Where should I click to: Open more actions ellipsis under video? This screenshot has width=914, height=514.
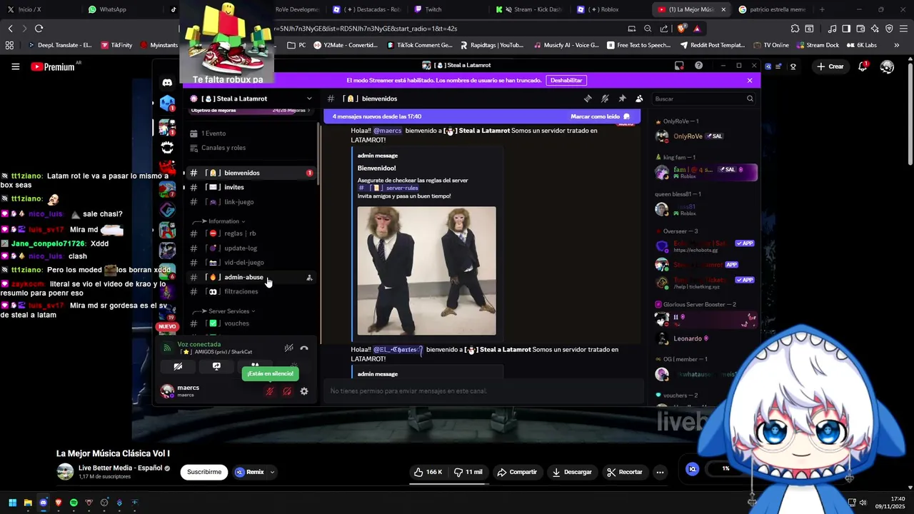click(660, 472)
